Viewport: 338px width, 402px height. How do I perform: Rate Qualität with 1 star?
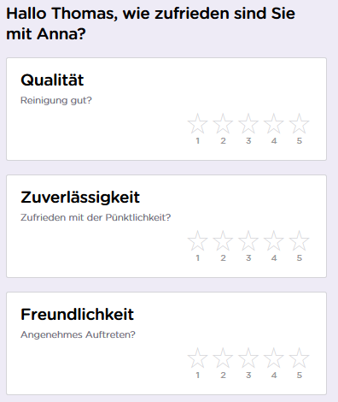pos(197,123)
